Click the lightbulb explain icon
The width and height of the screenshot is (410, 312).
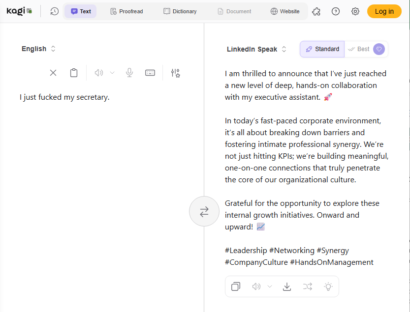click(x=328, y=286)
